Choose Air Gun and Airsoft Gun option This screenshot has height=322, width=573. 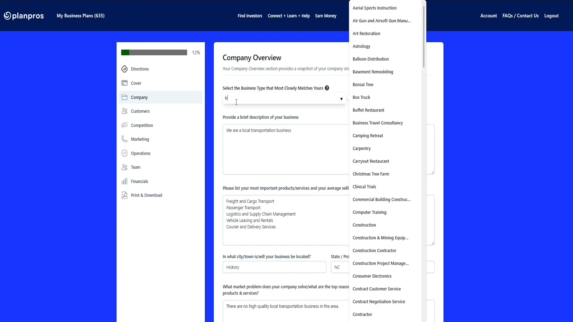pyautogui.click(x=385, y=21)
